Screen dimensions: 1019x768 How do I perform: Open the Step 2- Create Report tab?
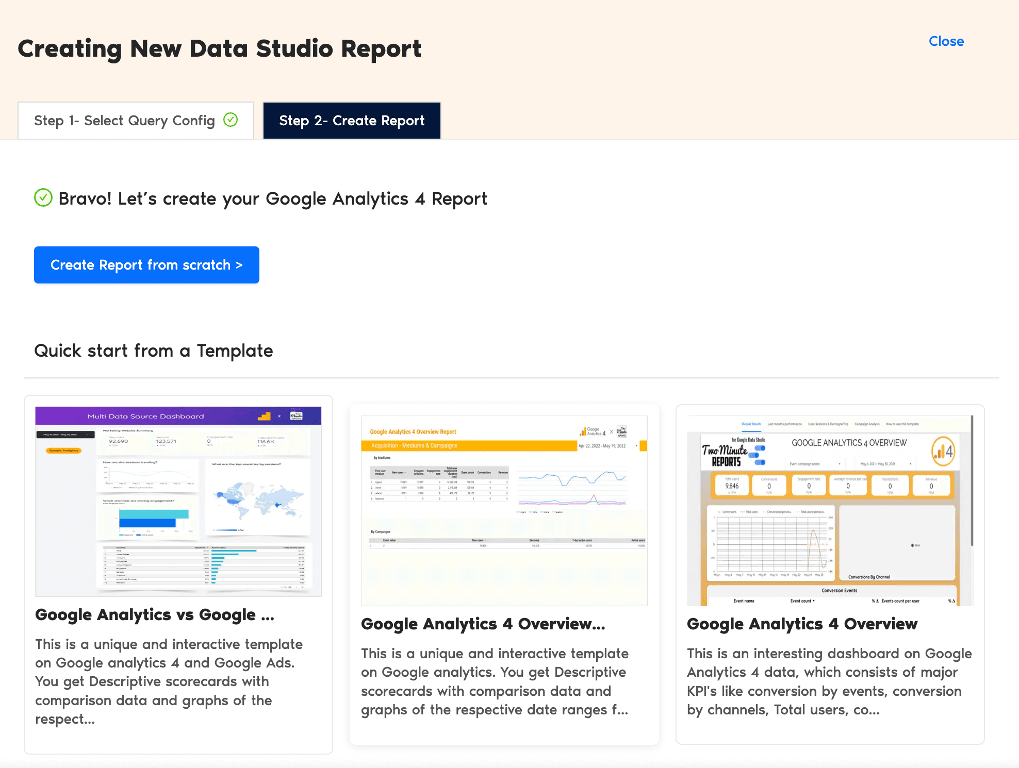(x=352, y=121)
